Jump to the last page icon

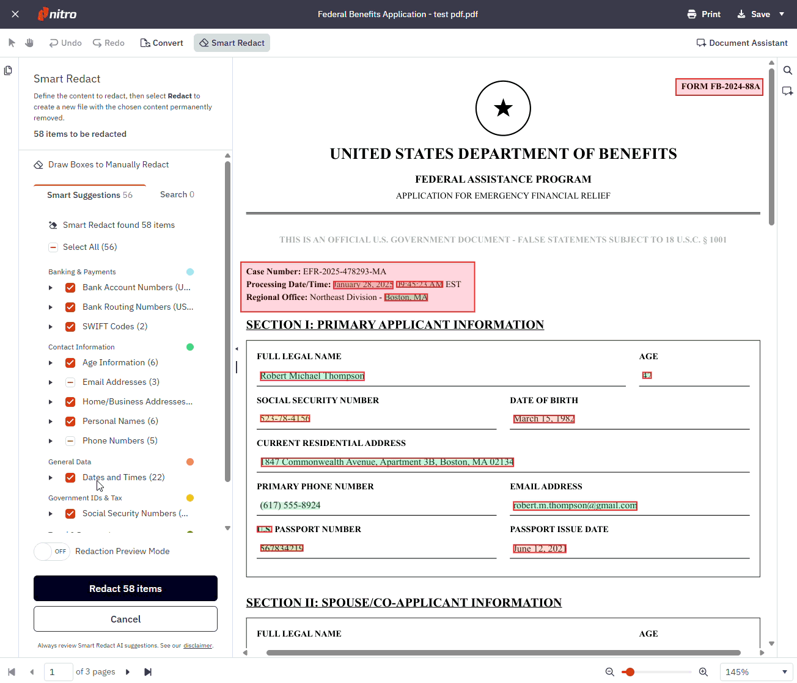tap(148, 672)
